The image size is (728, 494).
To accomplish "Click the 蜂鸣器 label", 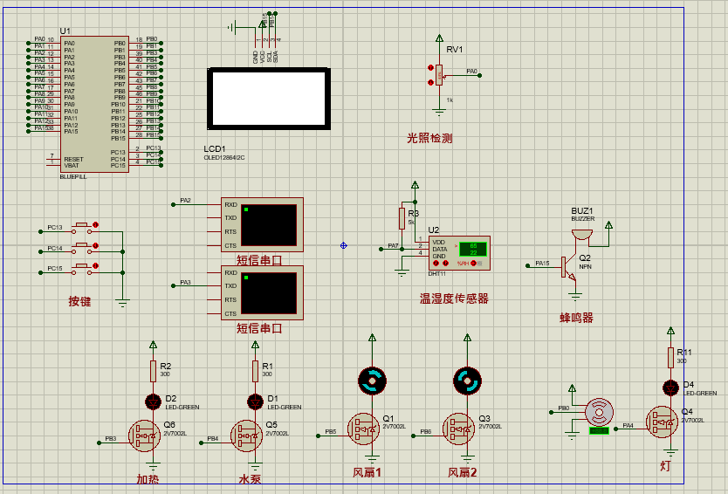I will [x=576, y=318].
